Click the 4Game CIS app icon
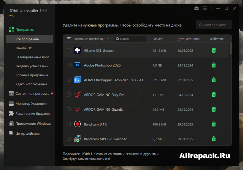The image size is (243, 170). point(77,50)
